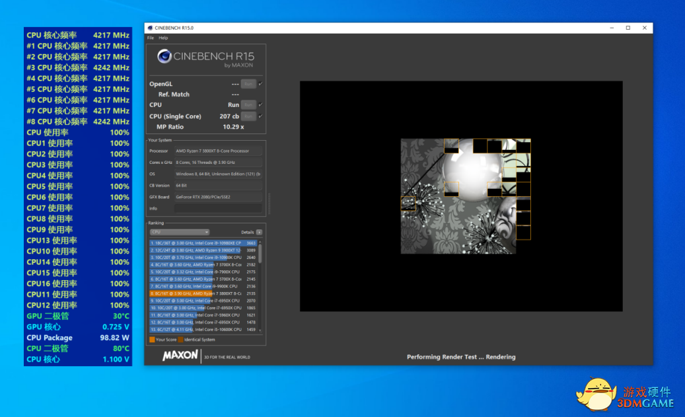Click the MP Ratio 10.29 x value

(x=233, y=127)
